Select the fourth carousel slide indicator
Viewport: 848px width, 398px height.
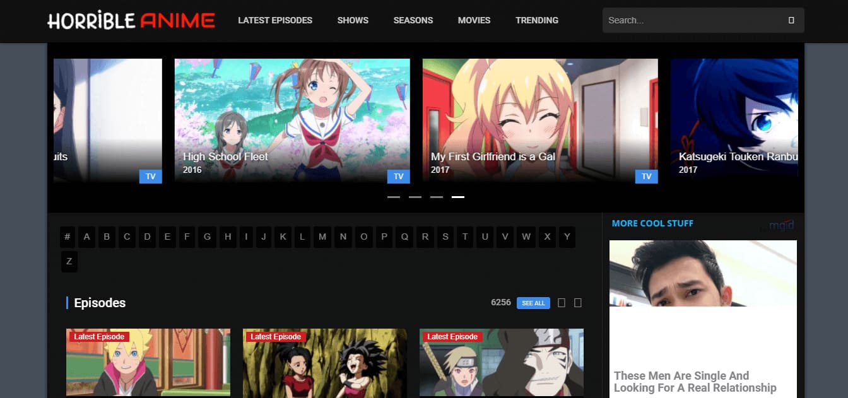458,197
